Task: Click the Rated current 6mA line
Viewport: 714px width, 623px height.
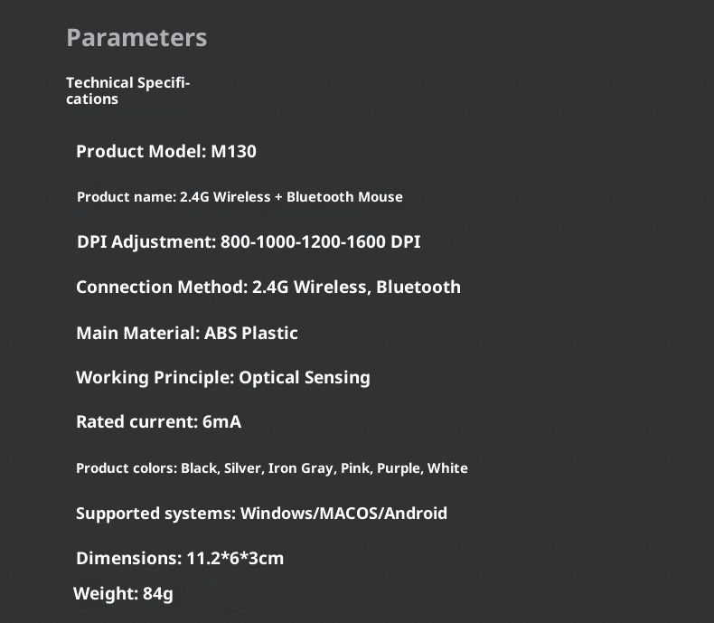Action: tap(158, 422)
